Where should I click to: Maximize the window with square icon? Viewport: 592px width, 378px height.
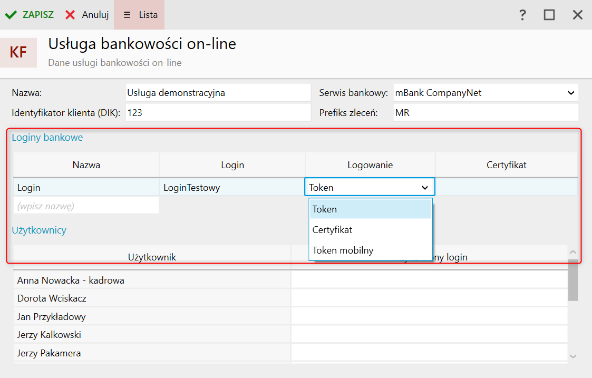(x=549, y=15)
